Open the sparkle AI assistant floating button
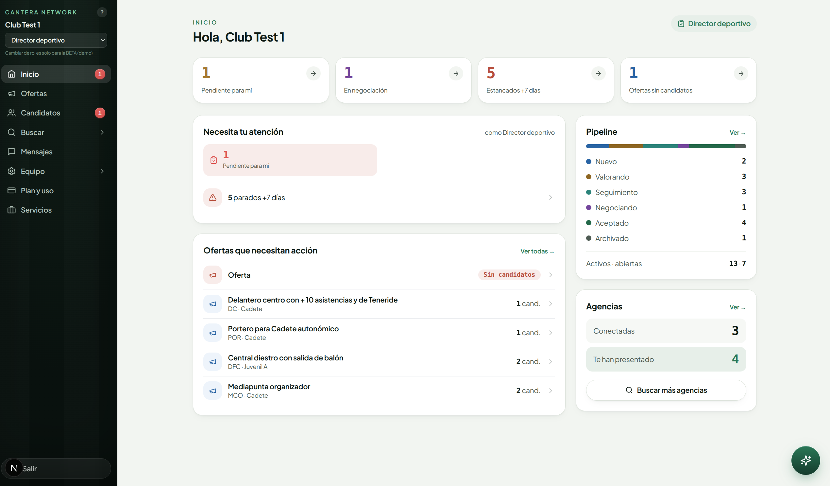Screen dimensions: 830x486 point(805,460)
